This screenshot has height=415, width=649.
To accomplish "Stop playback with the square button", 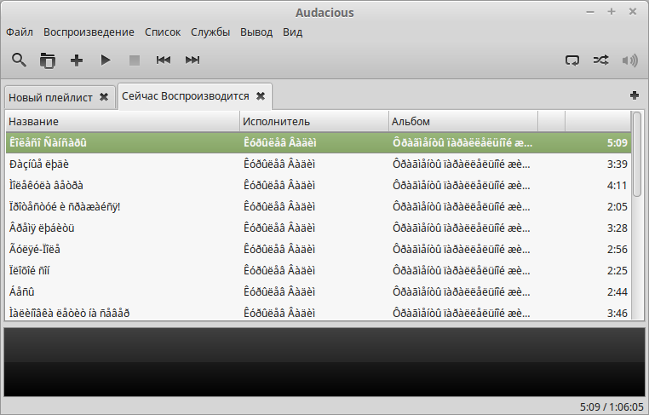I will [x=135, y=61].
